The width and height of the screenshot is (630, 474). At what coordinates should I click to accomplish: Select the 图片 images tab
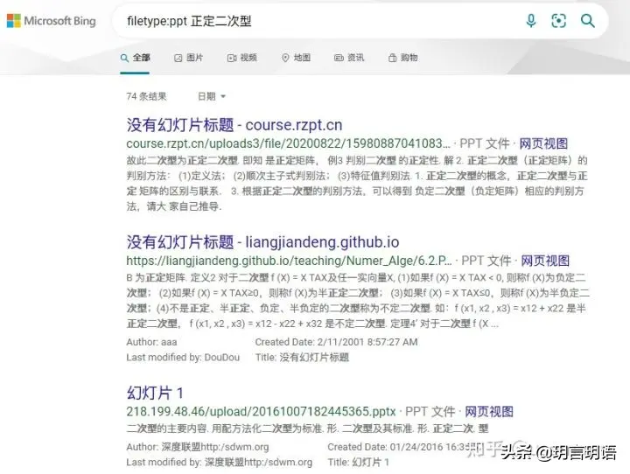(x=188, y=58)
